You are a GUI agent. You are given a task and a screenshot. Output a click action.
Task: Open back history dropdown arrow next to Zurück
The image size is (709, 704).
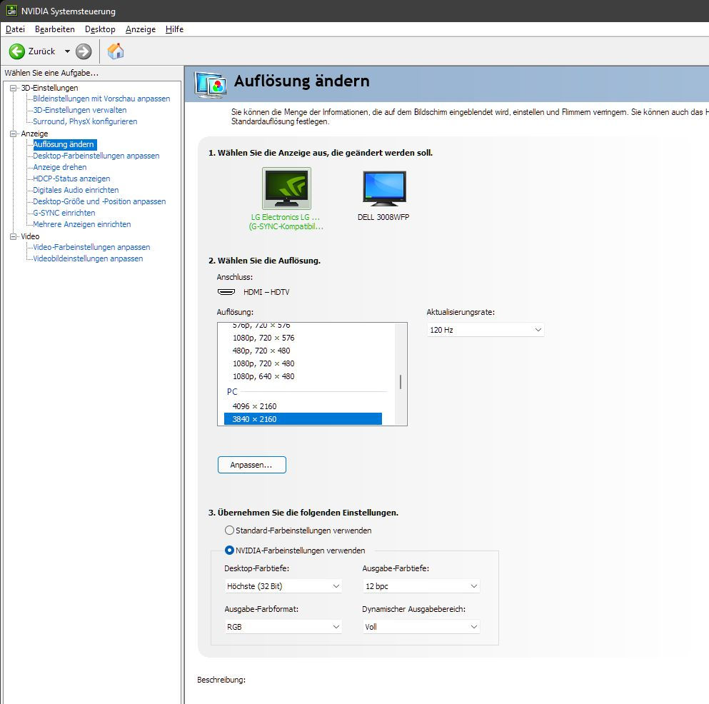pyautogui.click(x=67, y=51)
